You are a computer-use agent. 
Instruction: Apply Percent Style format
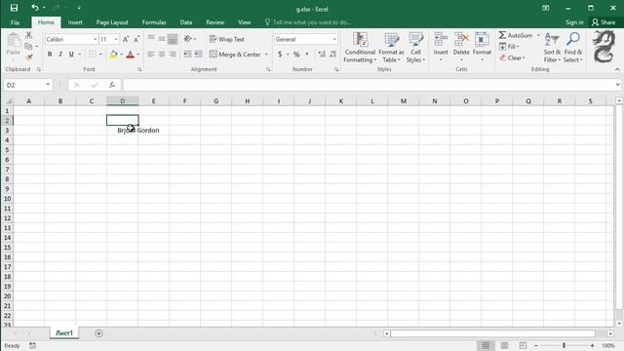[x=296, y=55]
